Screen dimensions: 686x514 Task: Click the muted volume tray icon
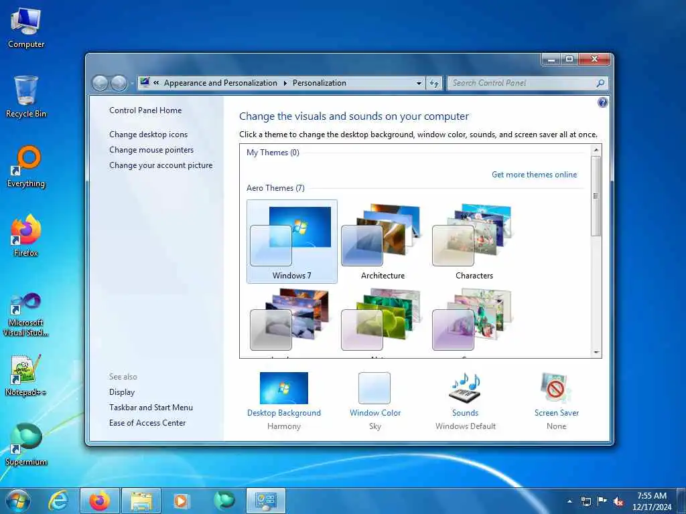[x=618, y=501]
